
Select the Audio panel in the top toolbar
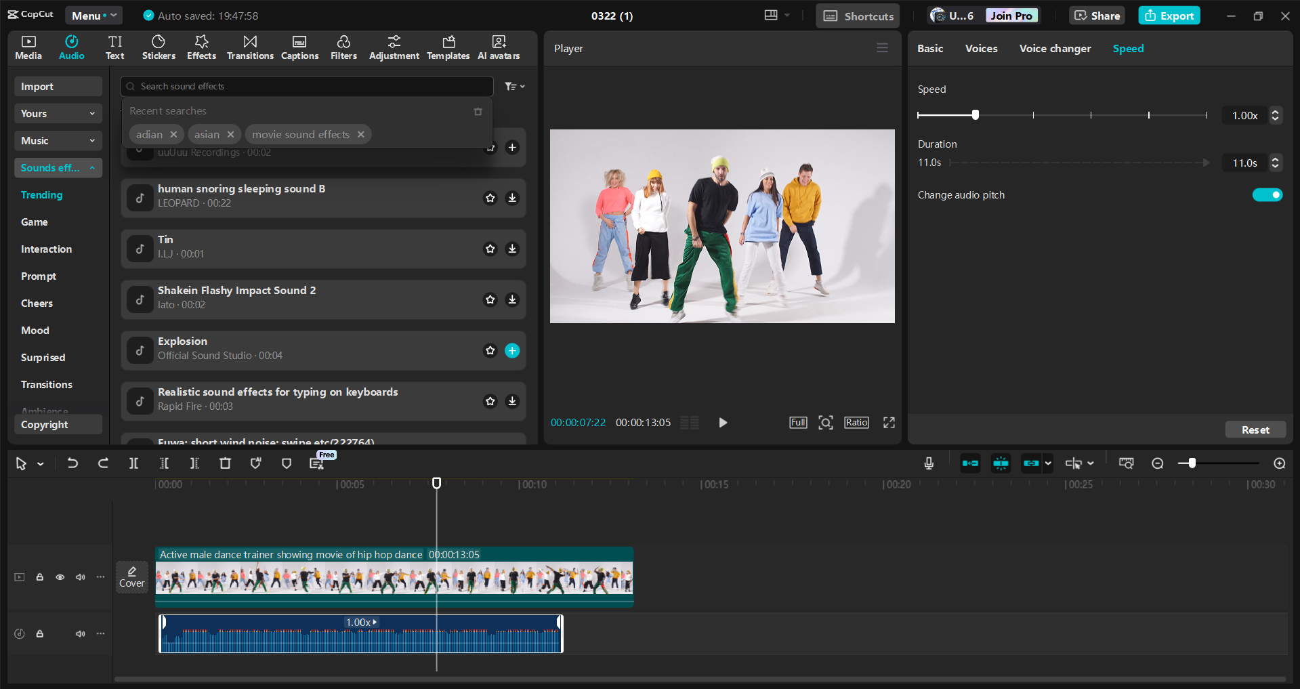[71, 47]
